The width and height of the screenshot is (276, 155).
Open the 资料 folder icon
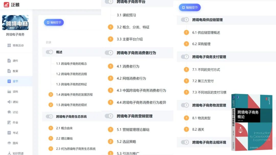click(x=9, y=92)
